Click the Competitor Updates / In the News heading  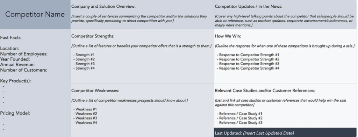(249, 7)
